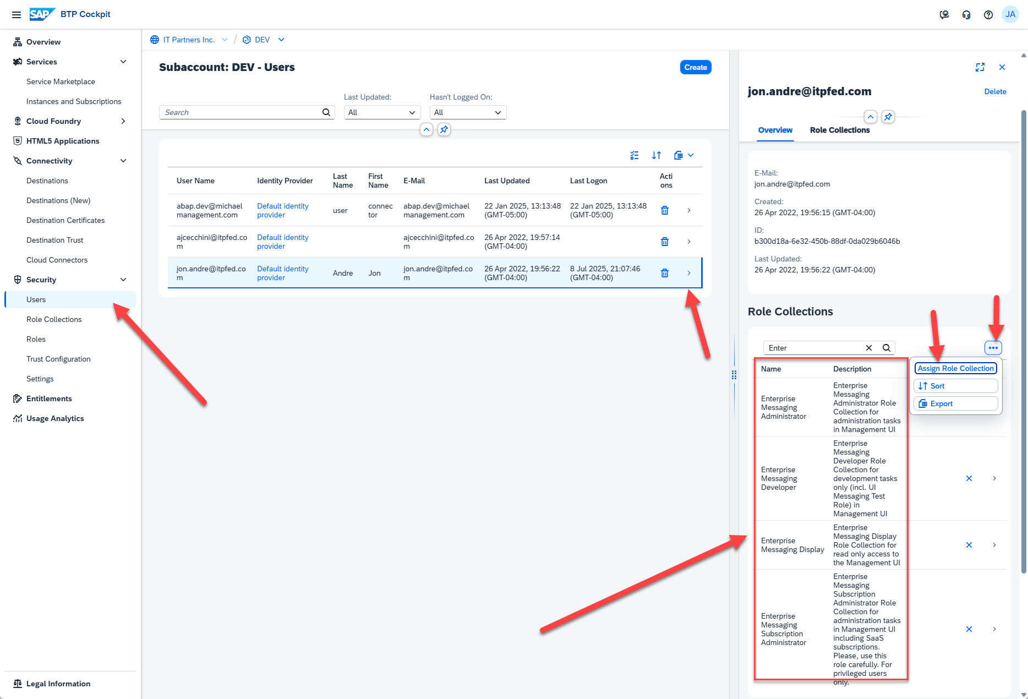Click the table sort icon above users list
Image resolution: width=1028 pixels, height=699 pixels.
[x=656, y=155]
